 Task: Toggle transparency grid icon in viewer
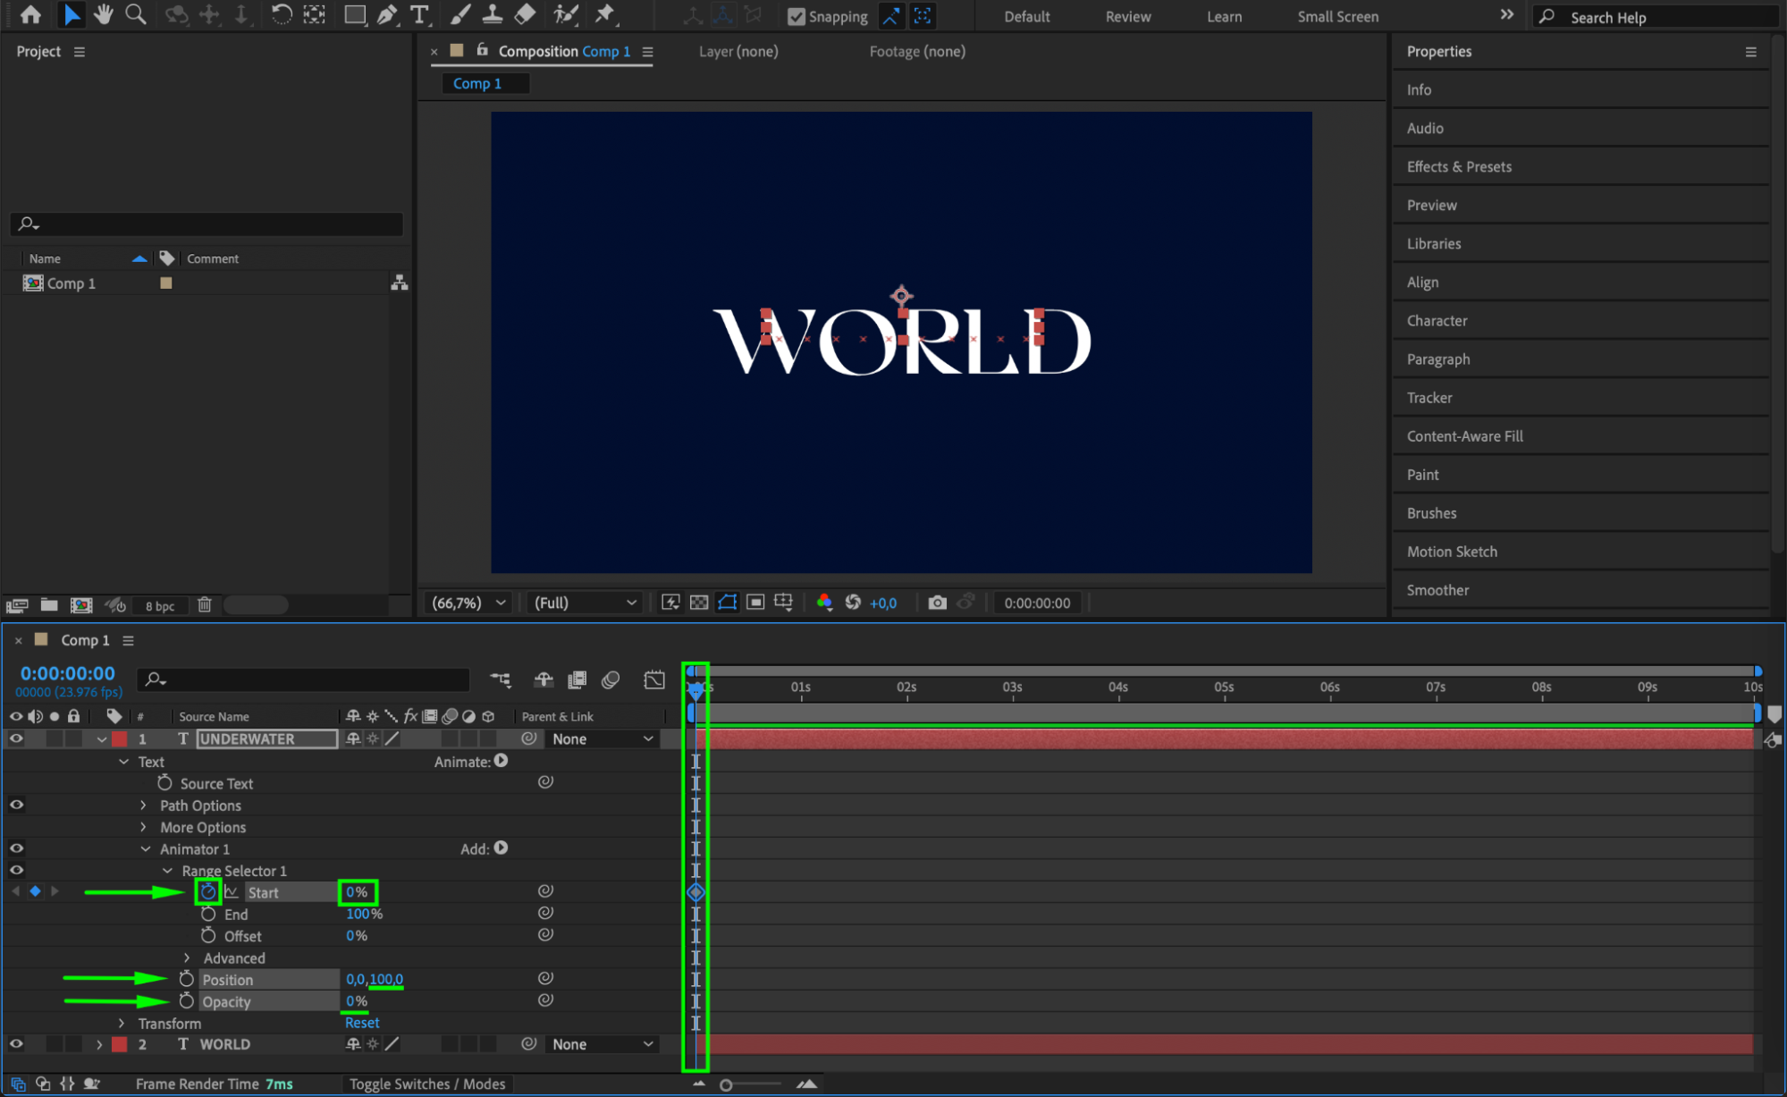click(699, 603)
